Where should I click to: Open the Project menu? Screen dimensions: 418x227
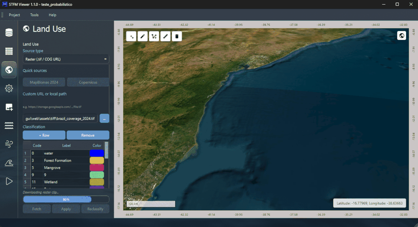(14, 15)
